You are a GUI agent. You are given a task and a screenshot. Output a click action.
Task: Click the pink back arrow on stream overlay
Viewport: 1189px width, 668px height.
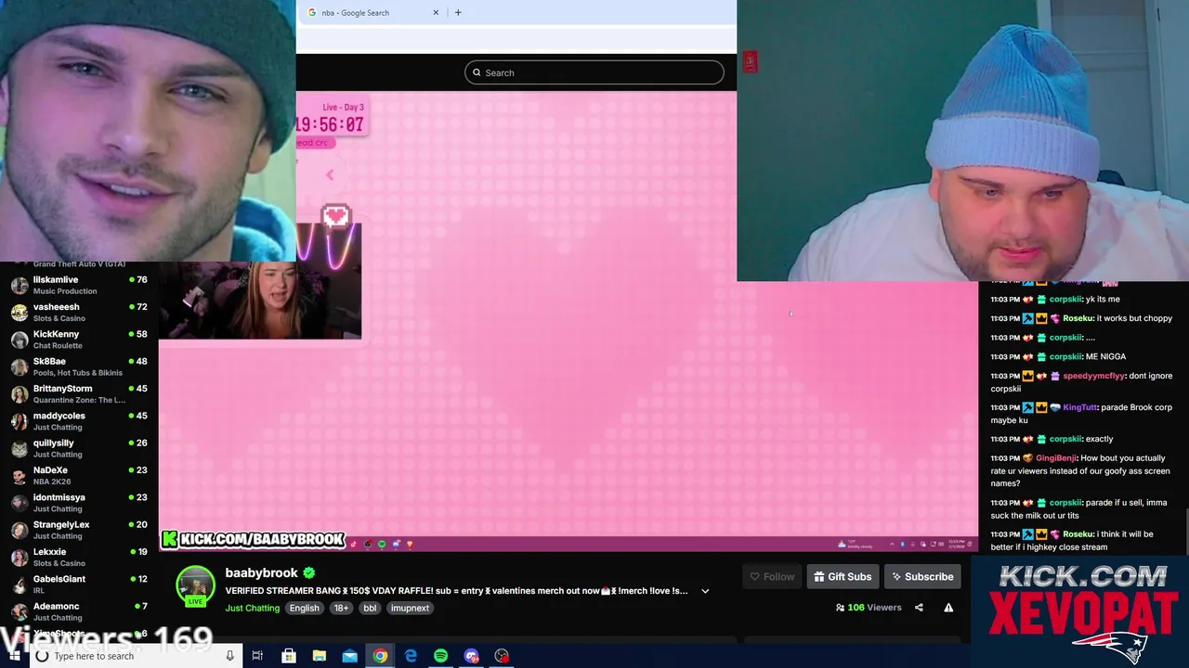(329, 174)
